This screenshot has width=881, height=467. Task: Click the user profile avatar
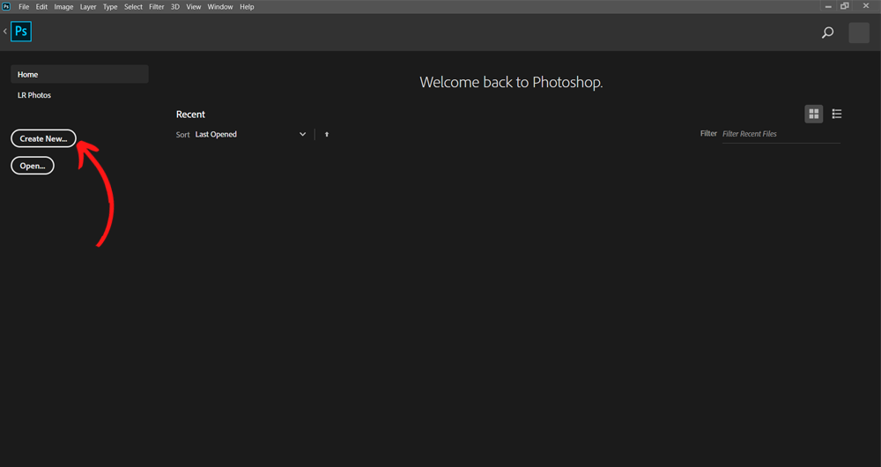point(858,33)
